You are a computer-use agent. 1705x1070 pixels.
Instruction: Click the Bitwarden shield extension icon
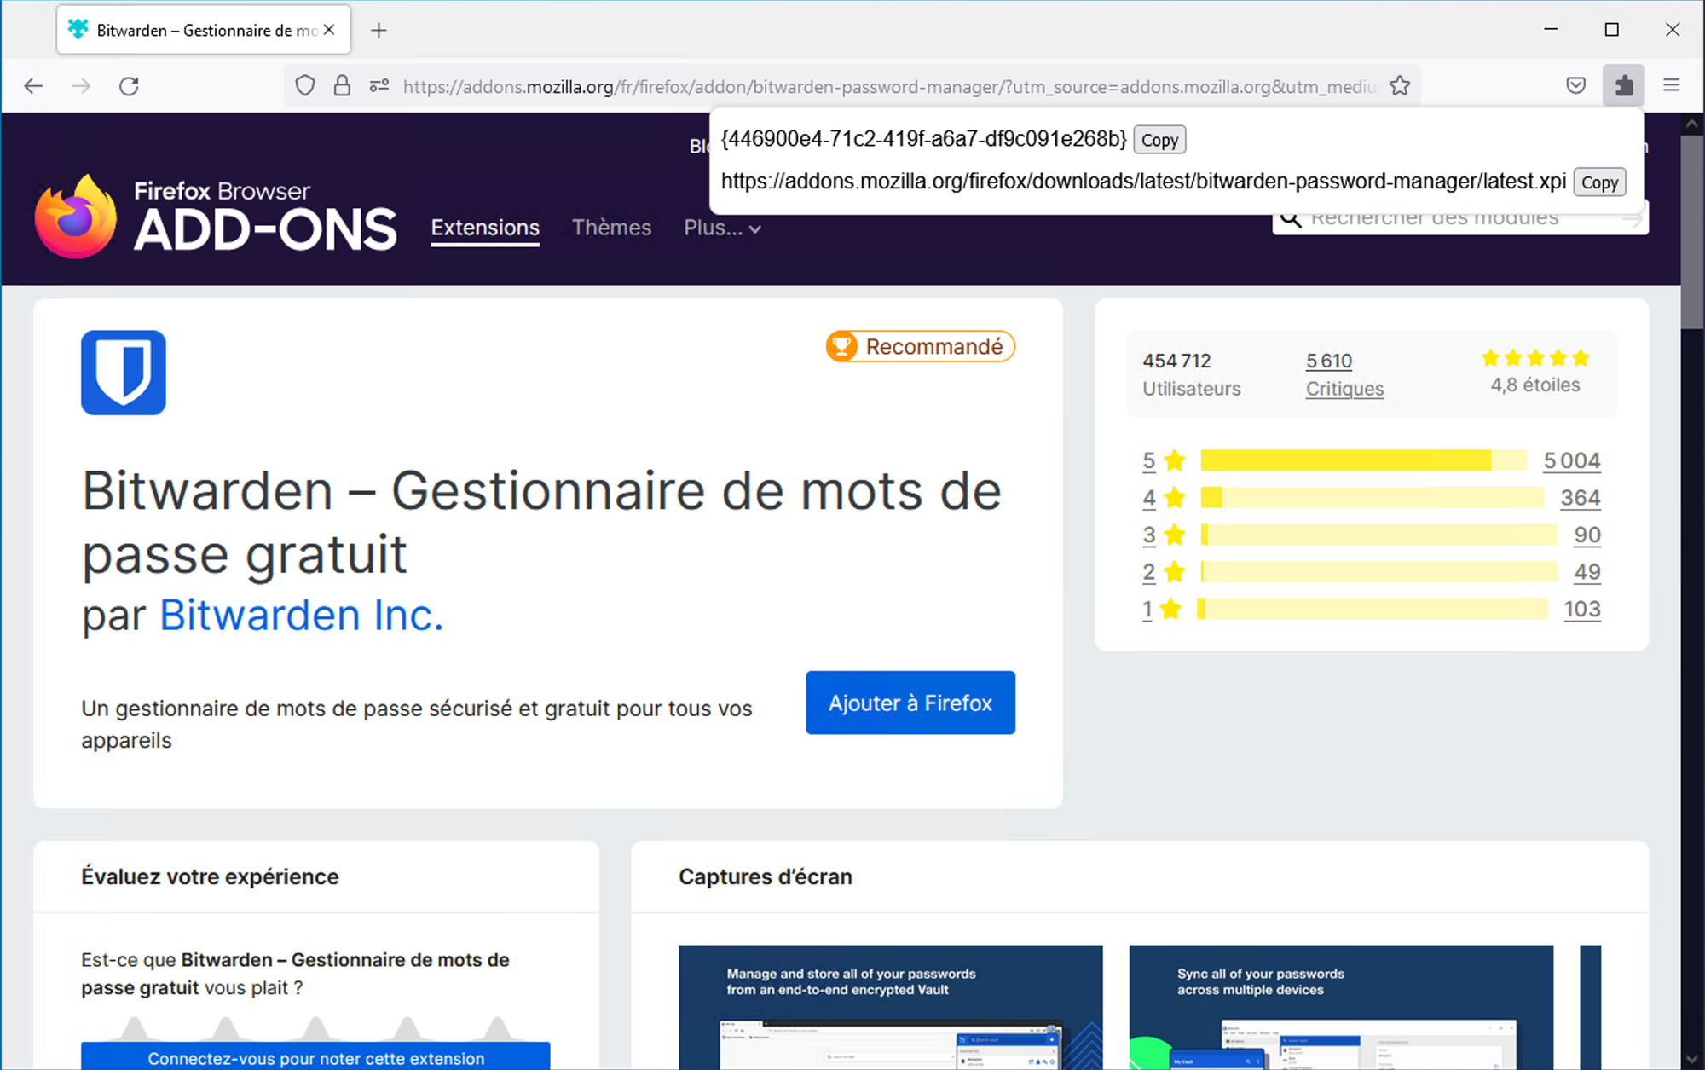click(124, 373)
